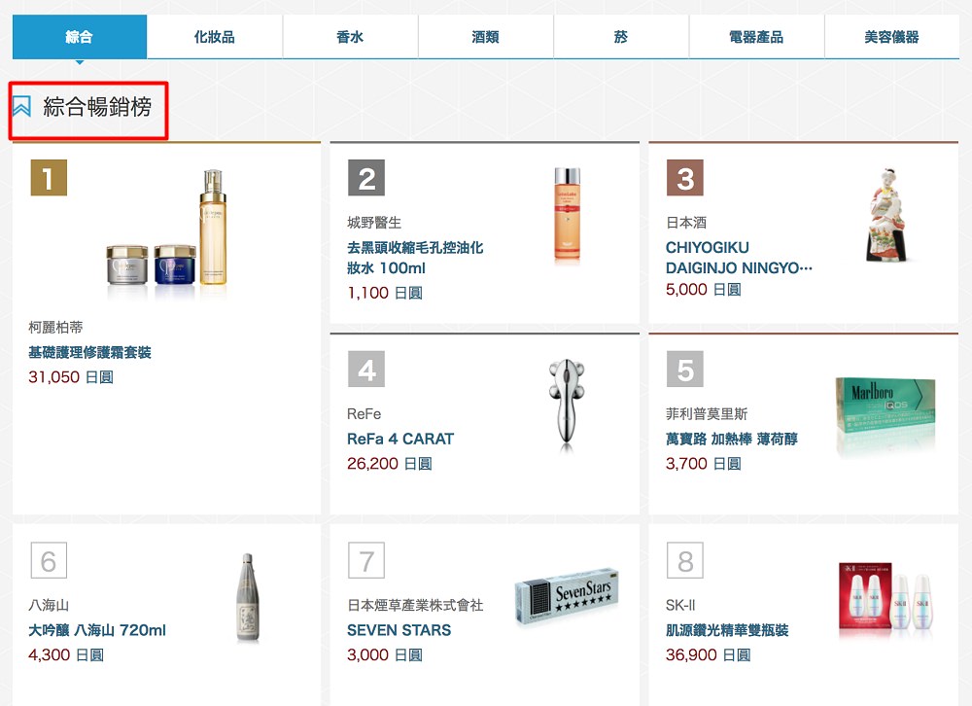Open the 香水 category tab
Image resolution: width=972 pixels, height=706 pixels.
350,37
